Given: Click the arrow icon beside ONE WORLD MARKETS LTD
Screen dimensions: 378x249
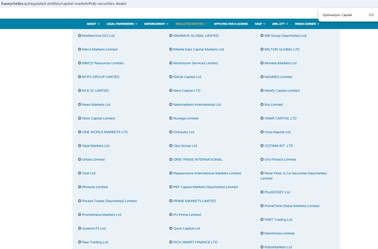Looking at the screenshot, I should pos(80,132).
